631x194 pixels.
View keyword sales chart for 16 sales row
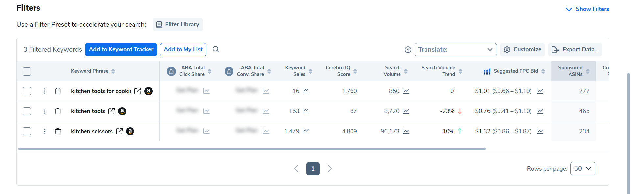pos(306,90)
